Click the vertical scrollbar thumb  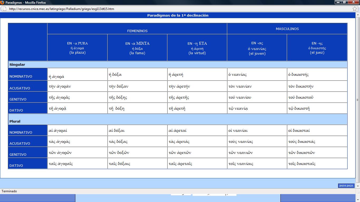pyautogui.click(x=358, y=100)
